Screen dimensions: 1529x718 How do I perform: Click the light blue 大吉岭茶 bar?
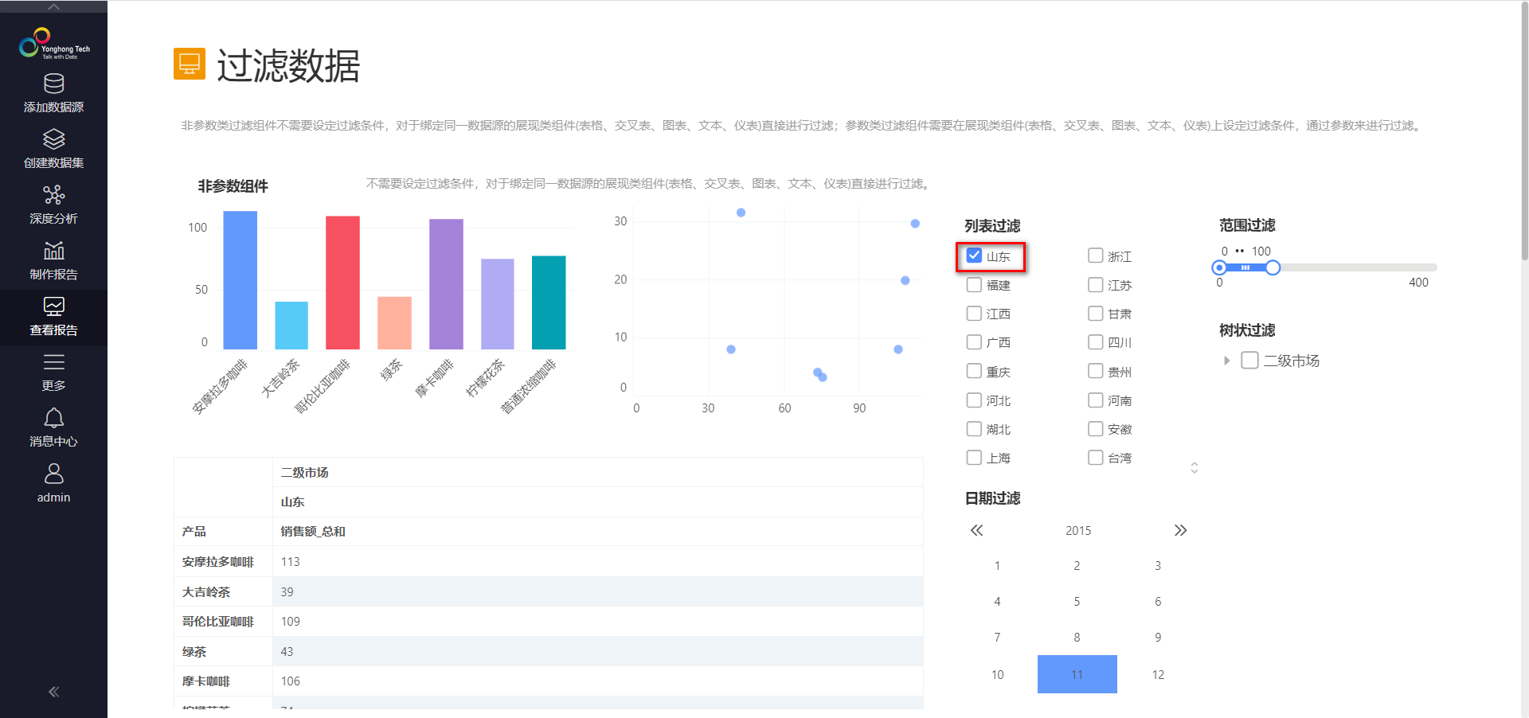tap(291, 326)
